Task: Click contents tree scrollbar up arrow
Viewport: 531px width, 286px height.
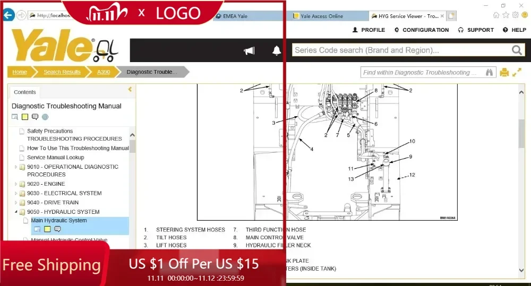Action: click(x=132, y=135)
